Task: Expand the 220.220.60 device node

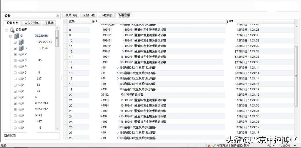Action: coord(15,42)
